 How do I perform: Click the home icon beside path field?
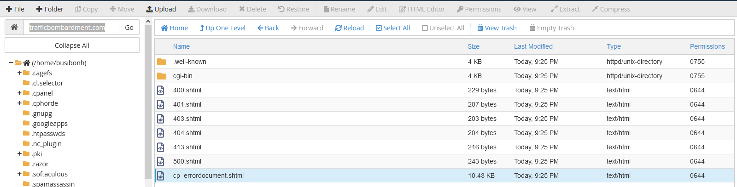point(14,28)
